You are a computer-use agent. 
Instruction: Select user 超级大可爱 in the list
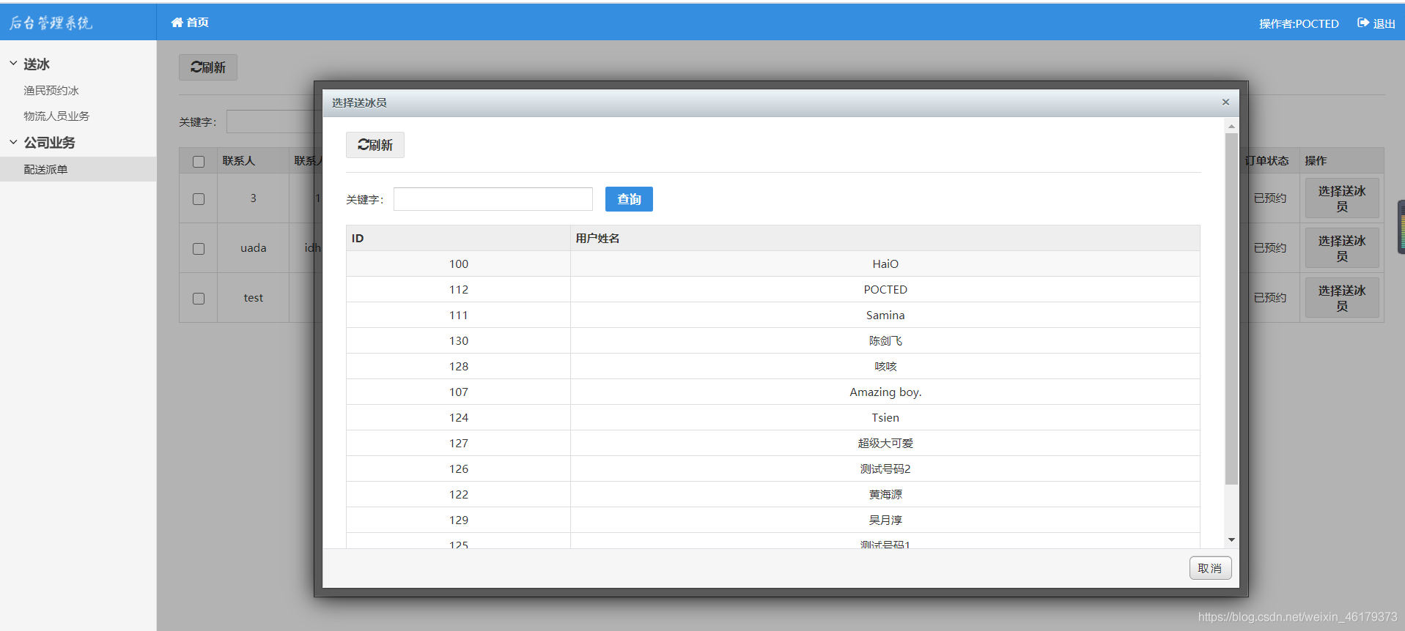pyautogui.click(x=885, y=443)
